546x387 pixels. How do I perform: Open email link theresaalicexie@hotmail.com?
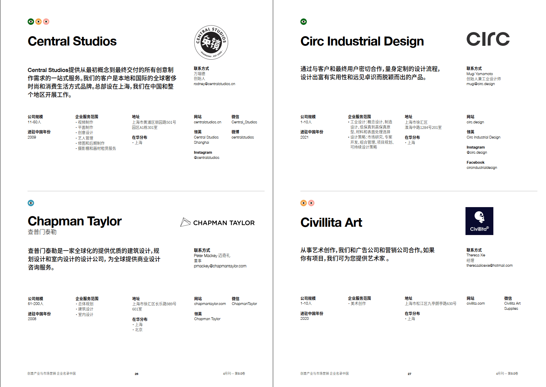coord(490,265)
